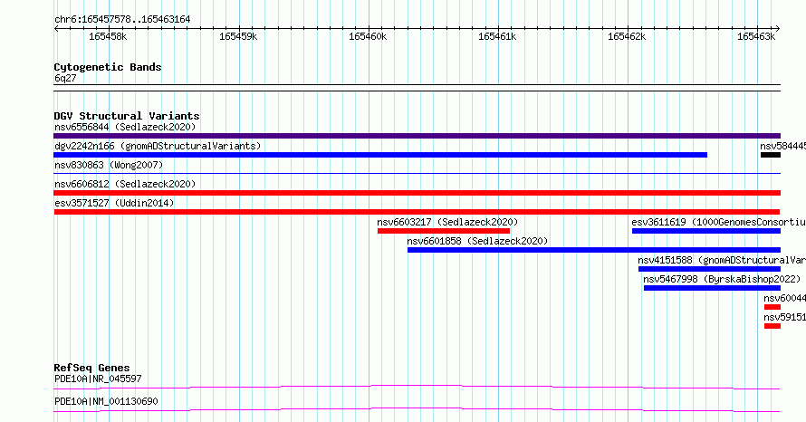
Task: Click the nsv6556844 purple variant bar
Action: click(x=417, y=136)
